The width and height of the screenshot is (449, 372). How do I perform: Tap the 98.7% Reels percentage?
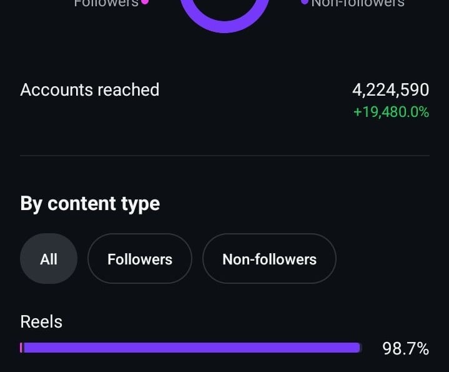coord(405,349)
